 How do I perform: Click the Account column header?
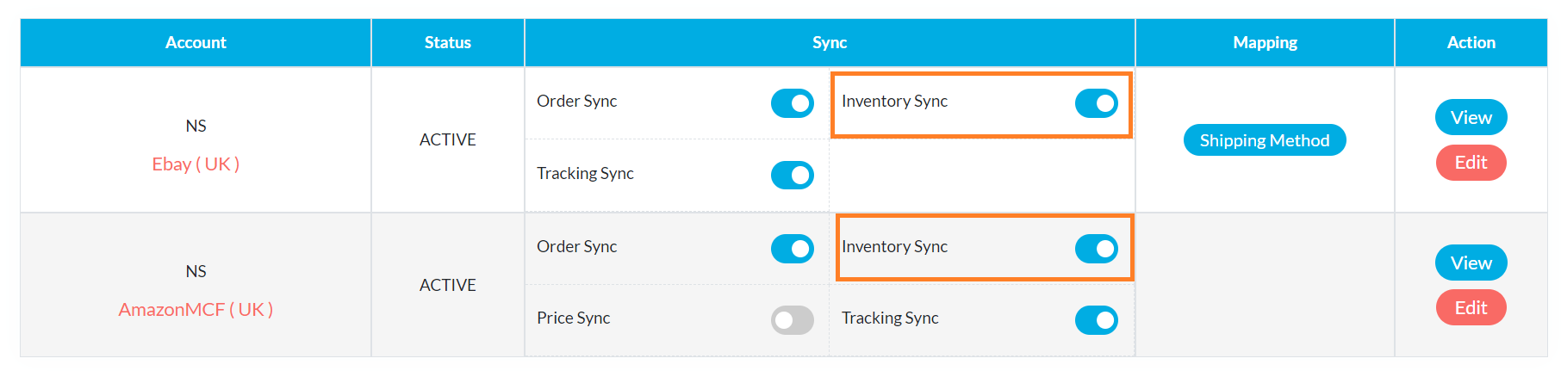pyautogui.click(x=196, y=42)
